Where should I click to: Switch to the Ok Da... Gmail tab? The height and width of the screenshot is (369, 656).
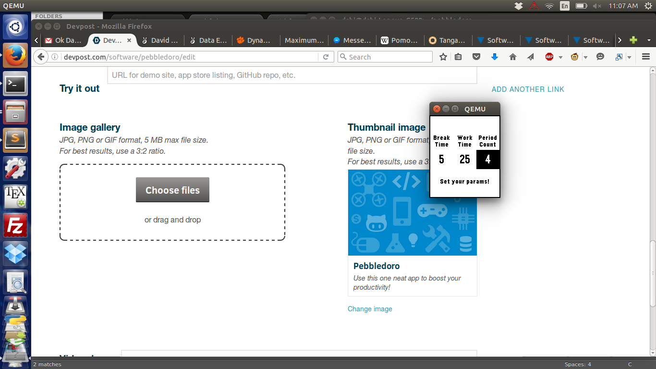pyautogui.click(x=64, y=40)
